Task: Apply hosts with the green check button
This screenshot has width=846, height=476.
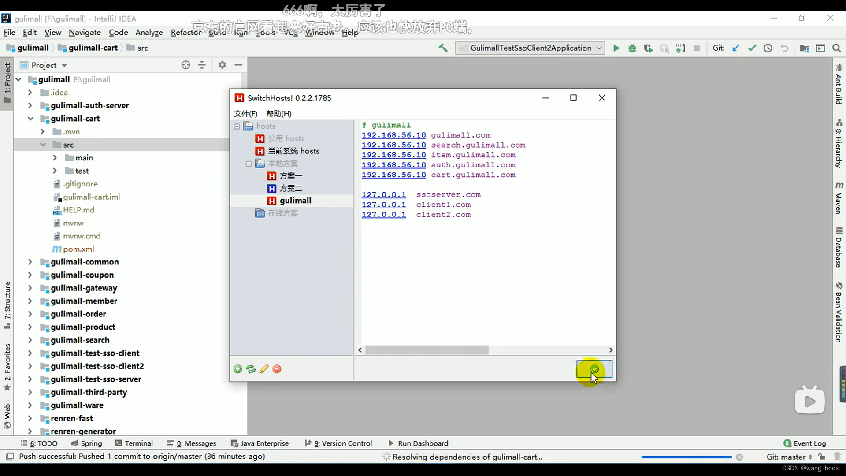Action: pos(594,369)
